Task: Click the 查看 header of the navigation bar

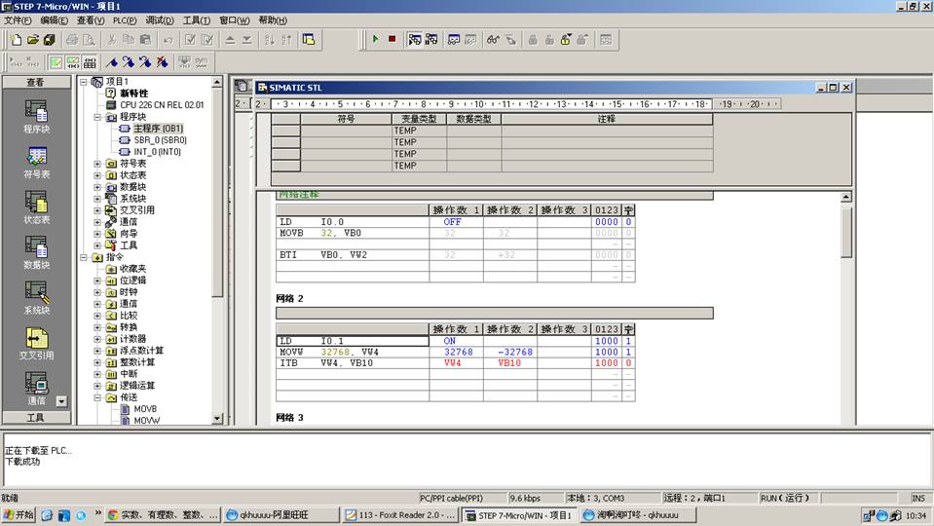Action: tap(36, 82)
